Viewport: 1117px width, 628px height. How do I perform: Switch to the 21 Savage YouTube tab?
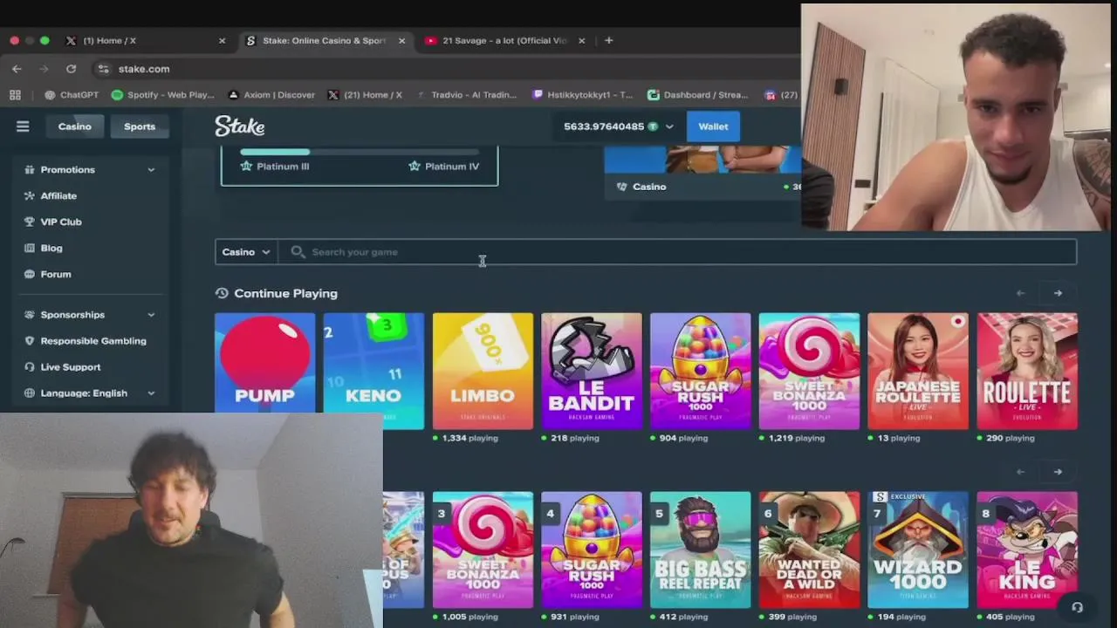click(504, 40)
